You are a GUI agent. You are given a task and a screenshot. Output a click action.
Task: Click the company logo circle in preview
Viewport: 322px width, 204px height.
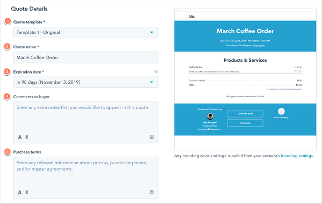[281, 111]
